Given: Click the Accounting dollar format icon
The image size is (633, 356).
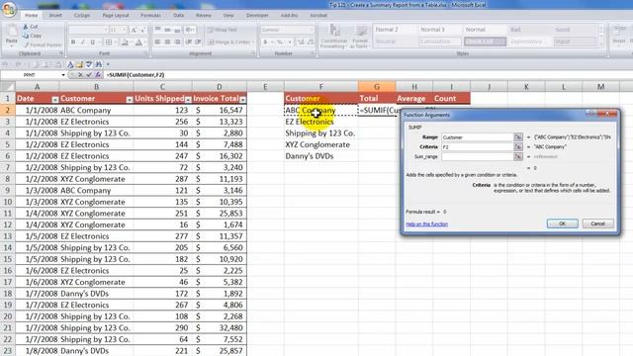Looking at the screenshot, I should click(265, 42).
